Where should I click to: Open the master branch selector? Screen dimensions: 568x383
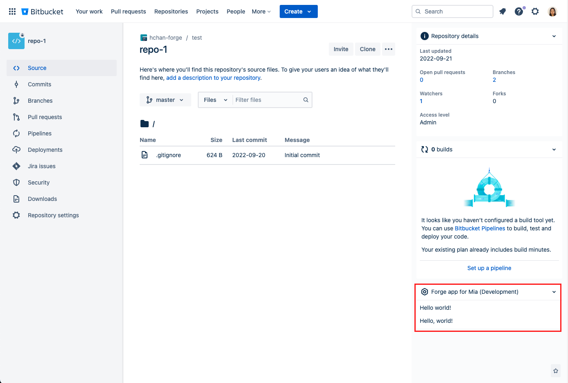(x=165, y=99)
